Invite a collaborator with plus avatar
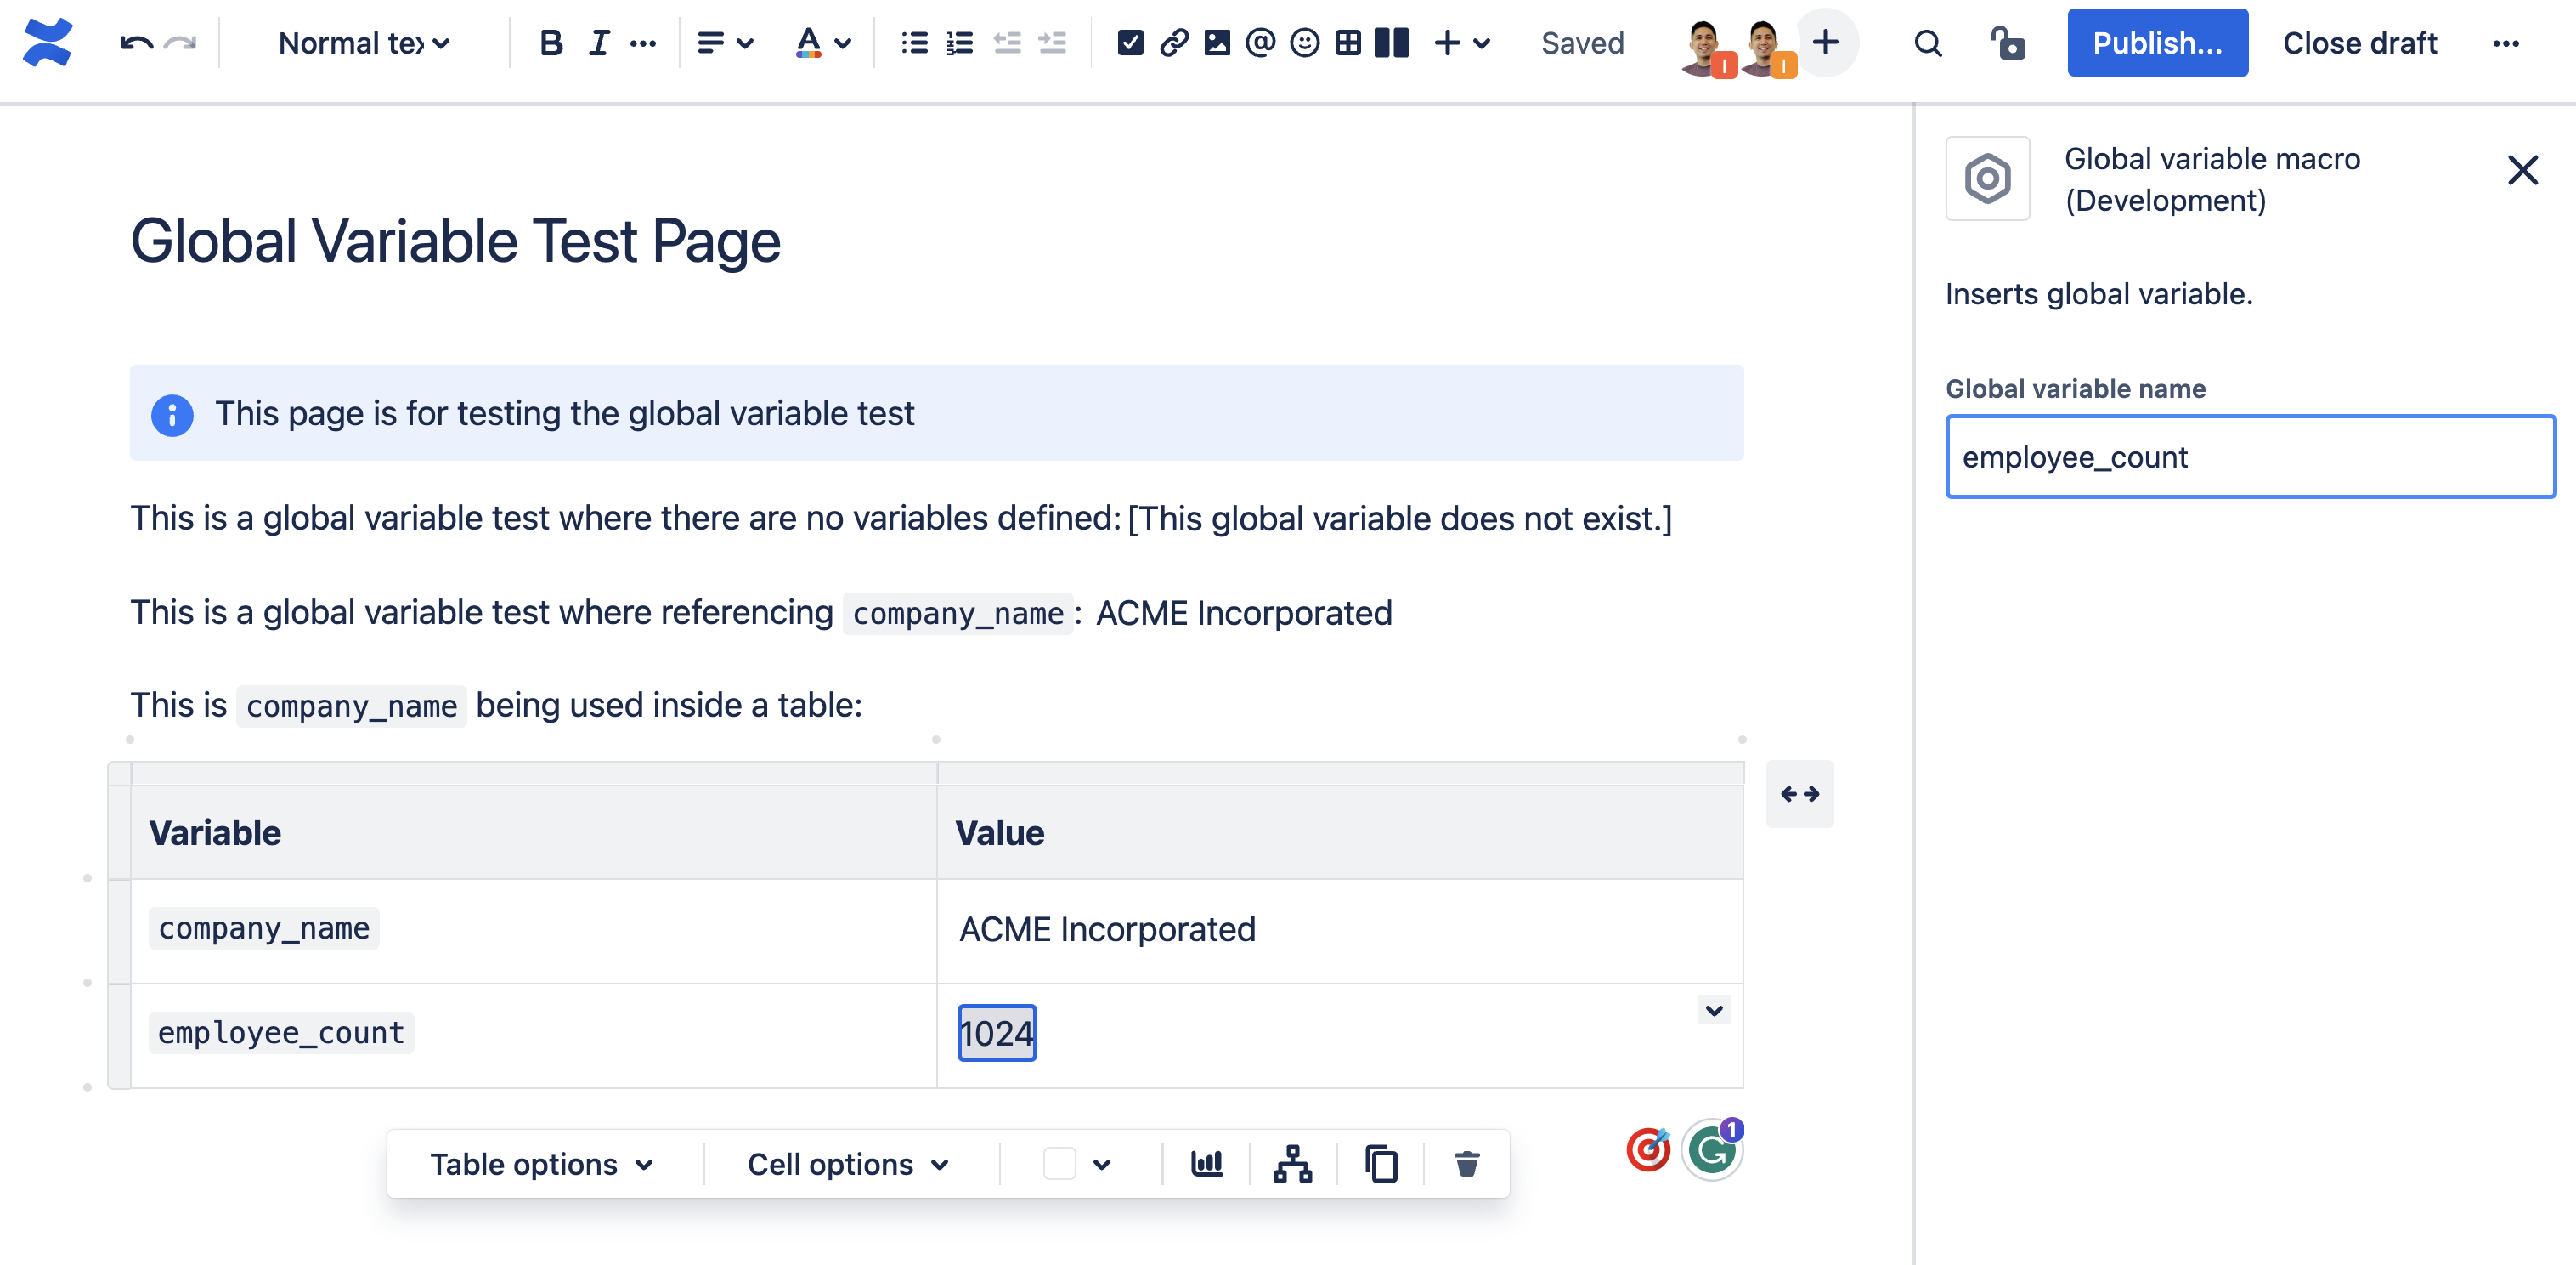This screenshot has height=1265, width=2576. (1825, 42)
